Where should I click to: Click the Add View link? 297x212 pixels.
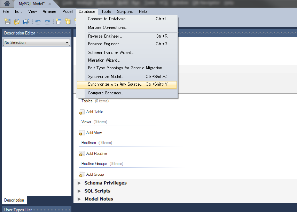[x=94, y=133]
